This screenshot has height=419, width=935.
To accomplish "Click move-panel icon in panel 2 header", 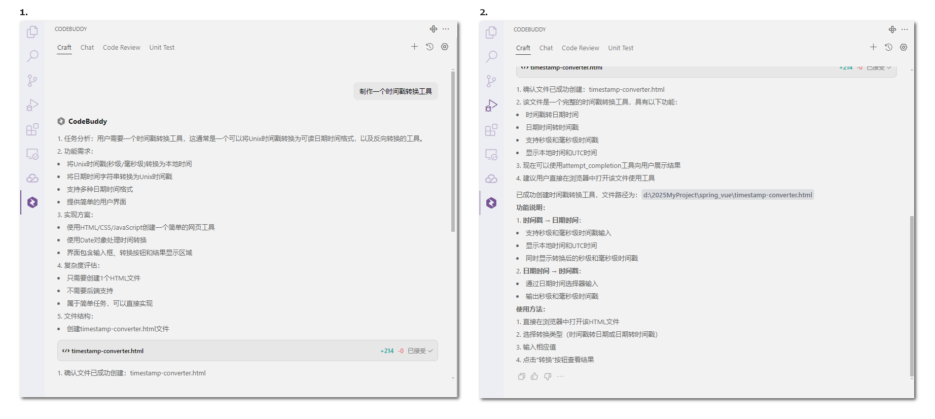I will coord(892,29).
